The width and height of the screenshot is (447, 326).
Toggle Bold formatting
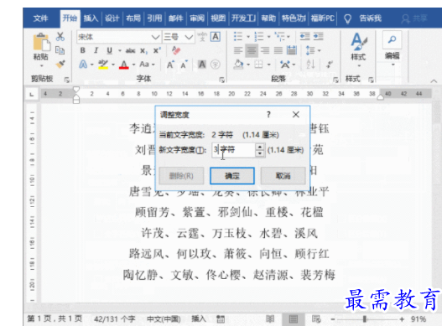83,50
